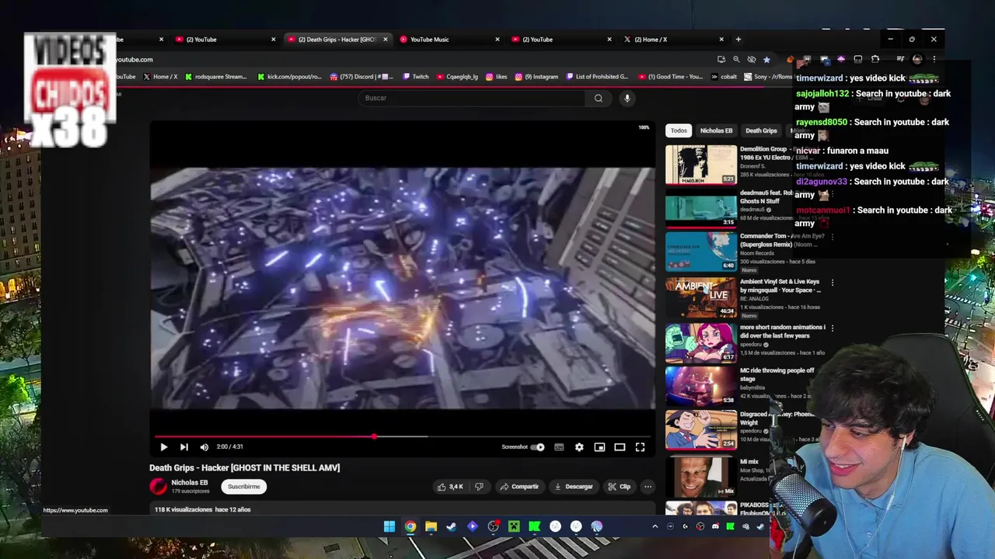
Task: Click the YouTube search magnifier button
Action: pos(599,99)
